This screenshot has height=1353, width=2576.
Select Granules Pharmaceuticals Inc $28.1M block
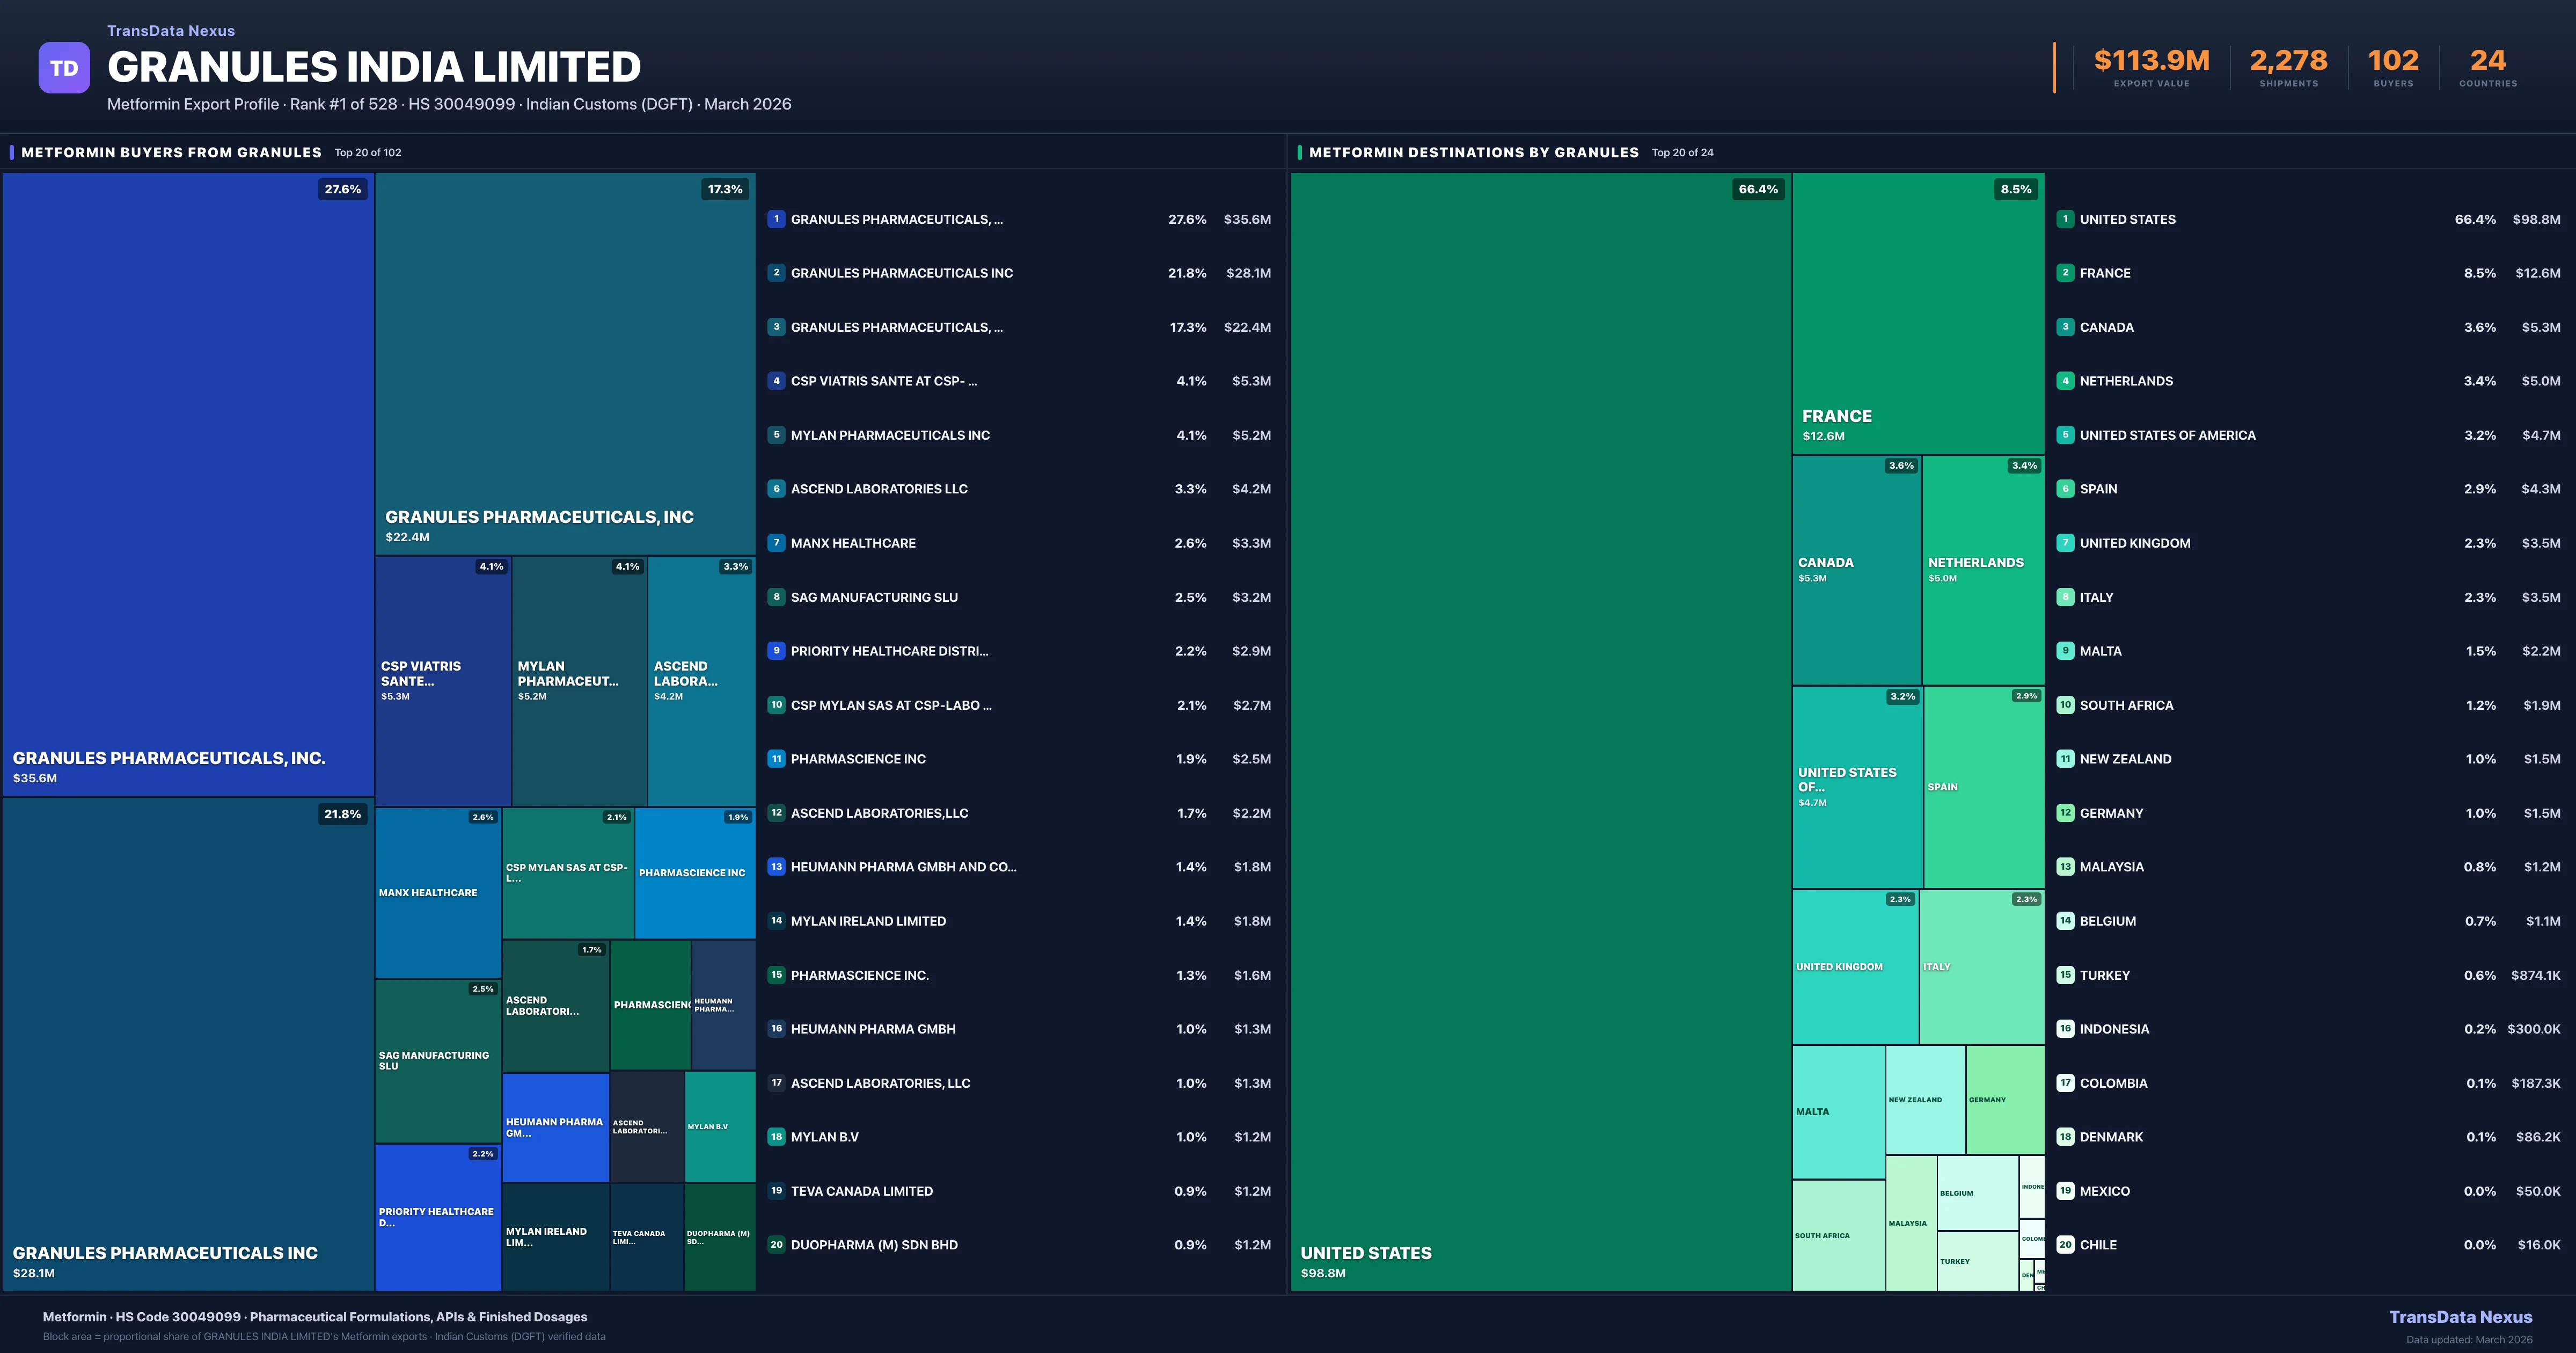point(188,1043)
